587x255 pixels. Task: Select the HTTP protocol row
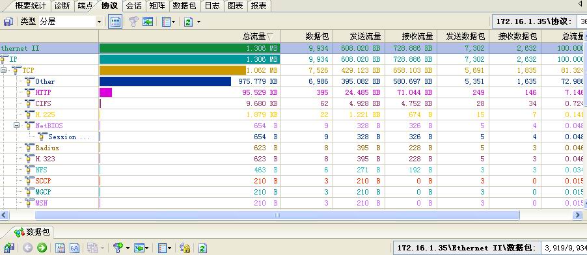coord(292,92)
